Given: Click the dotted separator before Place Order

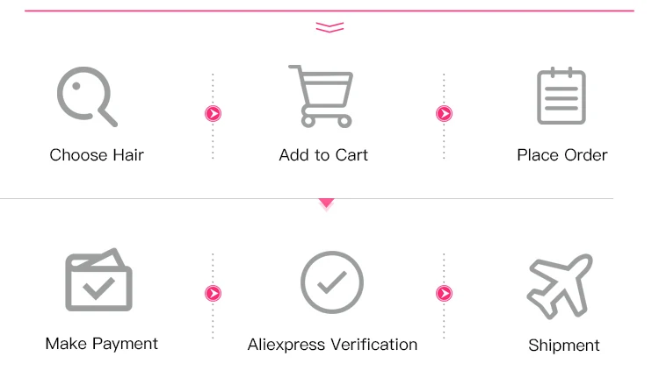Looking at the screenshot, I should point(444,140).
